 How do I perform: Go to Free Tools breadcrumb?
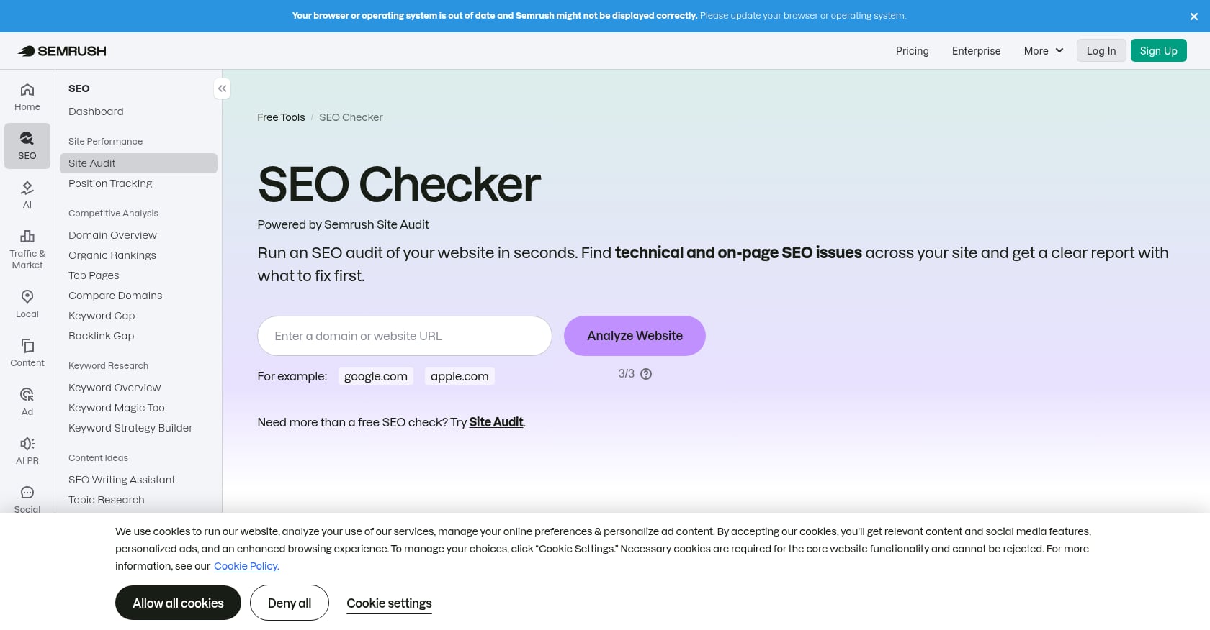point(281,117)
